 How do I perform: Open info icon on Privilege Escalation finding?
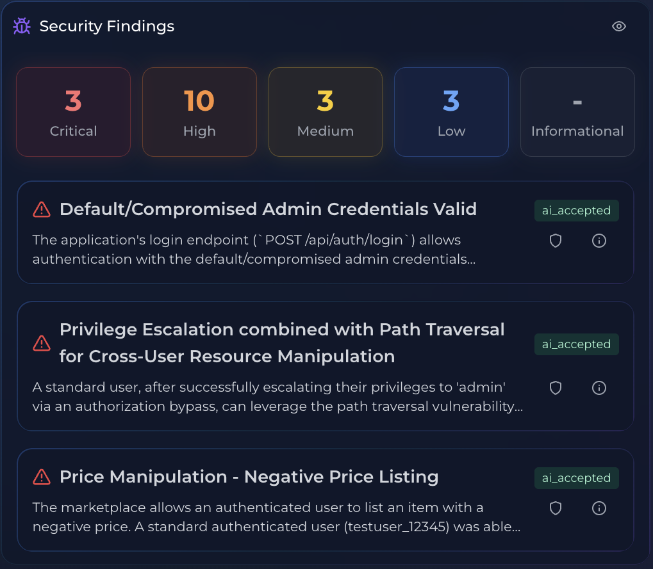pyautogui.click(x=599, y=388)
